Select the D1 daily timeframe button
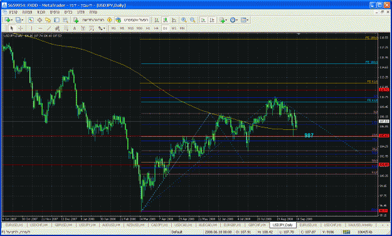 (165, 28)
